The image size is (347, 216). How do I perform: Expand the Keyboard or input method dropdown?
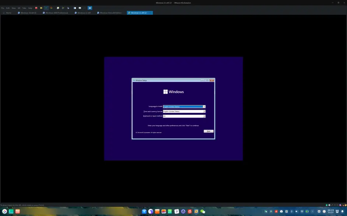click(204, 116)
